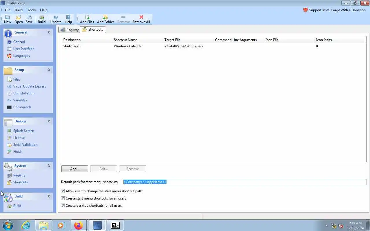The height and width of the screenshot is (231, 370).
Task: Click the Add... shortcut button
Action: pos(75,169)
